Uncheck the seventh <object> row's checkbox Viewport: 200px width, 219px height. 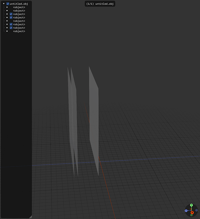11,28
